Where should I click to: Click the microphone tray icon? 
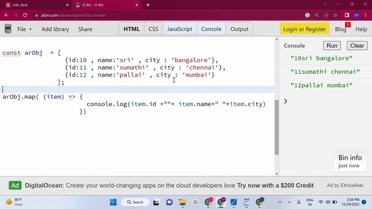299,202
